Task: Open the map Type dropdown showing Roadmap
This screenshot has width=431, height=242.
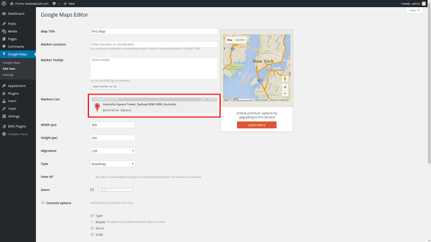Action: (x=113, y=164)
